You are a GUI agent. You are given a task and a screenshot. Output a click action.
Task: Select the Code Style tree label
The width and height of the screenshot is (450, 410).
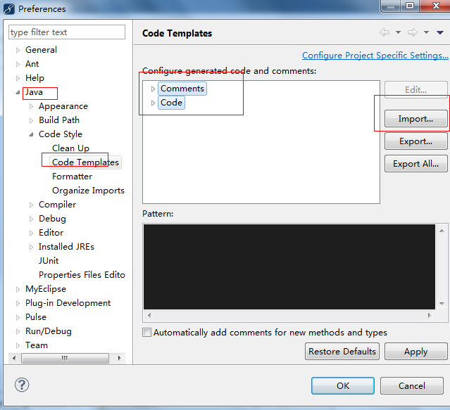point(61,134)
